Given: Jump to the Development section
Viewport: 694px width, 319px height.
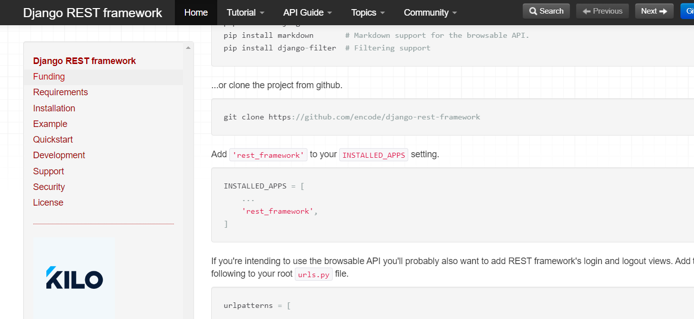Looking at the screenshot, I should click(59, 155).
